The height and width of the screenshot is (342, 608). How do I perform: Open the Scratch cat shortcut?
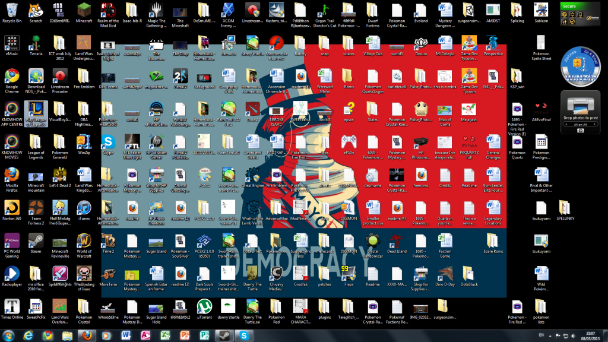36,11
